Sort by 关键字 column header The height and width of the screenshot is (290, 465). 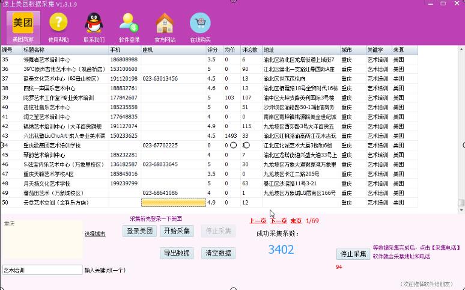379,50
